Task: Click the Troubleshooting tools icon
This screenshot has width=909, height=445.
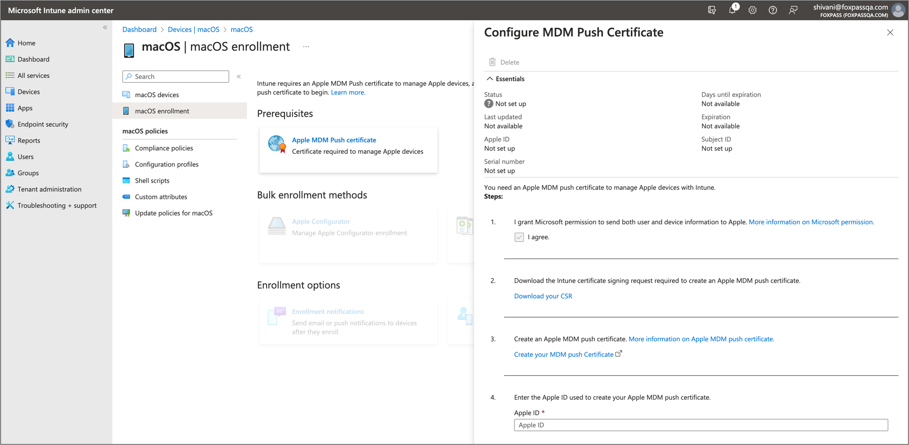Action: 10,205
